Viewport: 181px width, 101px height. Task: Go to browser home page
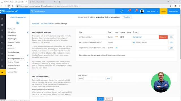click(x=13, y=6)
